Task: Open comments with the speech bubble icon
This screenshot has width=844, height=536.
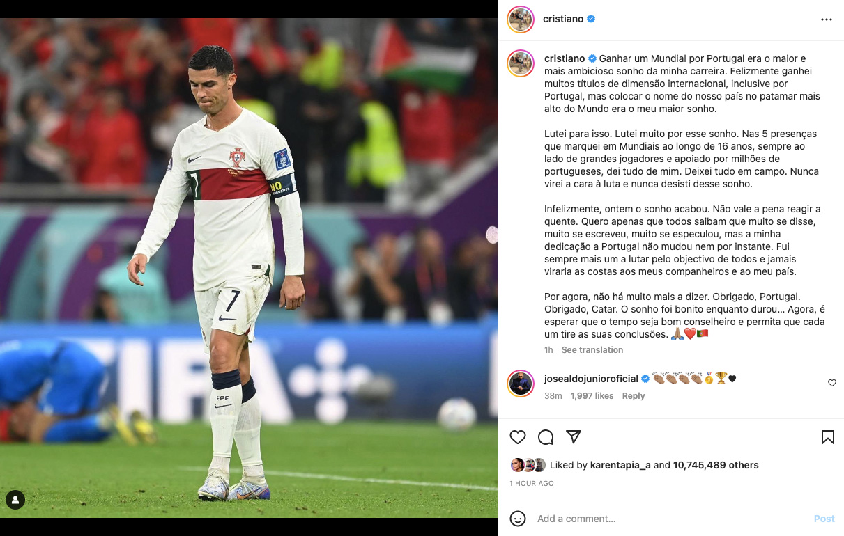Action: point(546,437)
